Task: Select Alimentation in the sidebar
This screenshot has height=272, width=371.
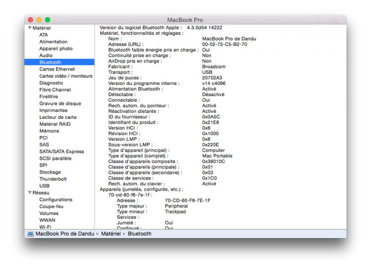Action: 53,42
